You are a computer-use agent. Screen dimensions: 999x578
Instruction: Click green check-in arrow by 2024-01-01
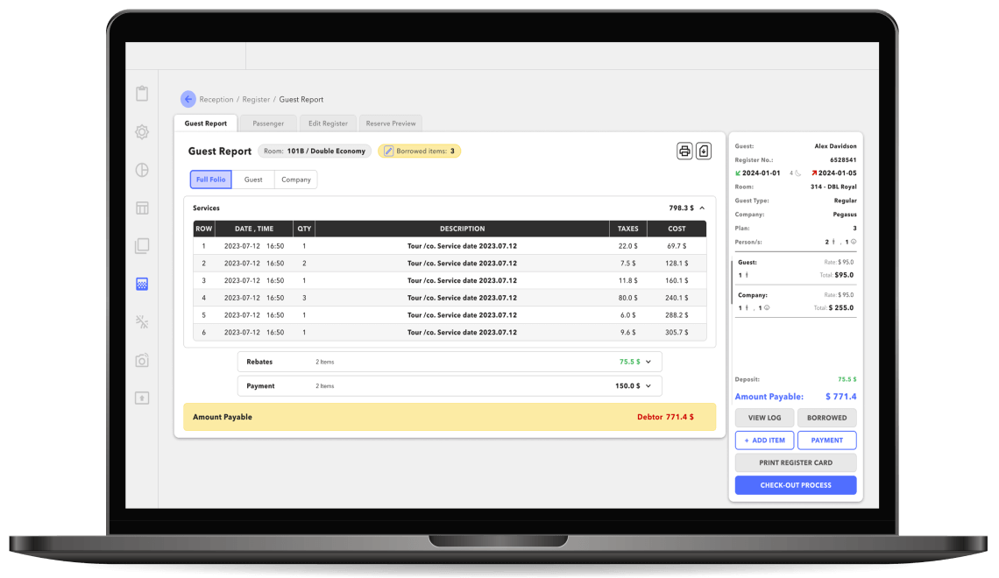(x=738, y=173)
